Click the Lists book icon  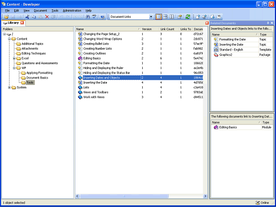tap(80, 87)
